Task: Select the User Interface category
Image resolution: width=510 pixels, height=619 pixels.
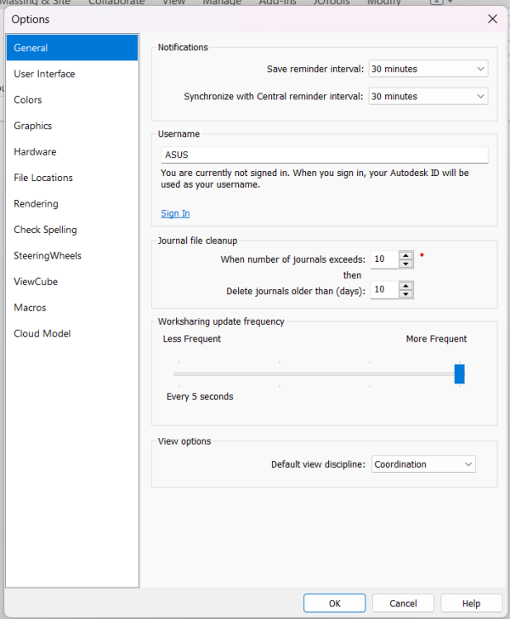Action: (x=44, y=74)
